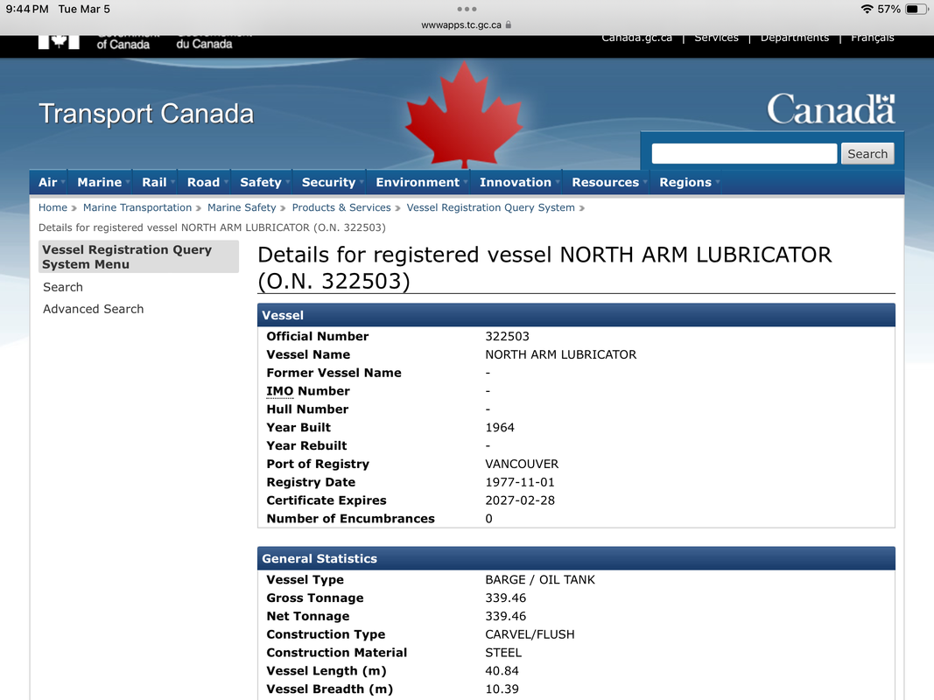Screen dimensions: 934x700
Task: Select Certificate Expires 2027-02-28
Action: (520, 501)
